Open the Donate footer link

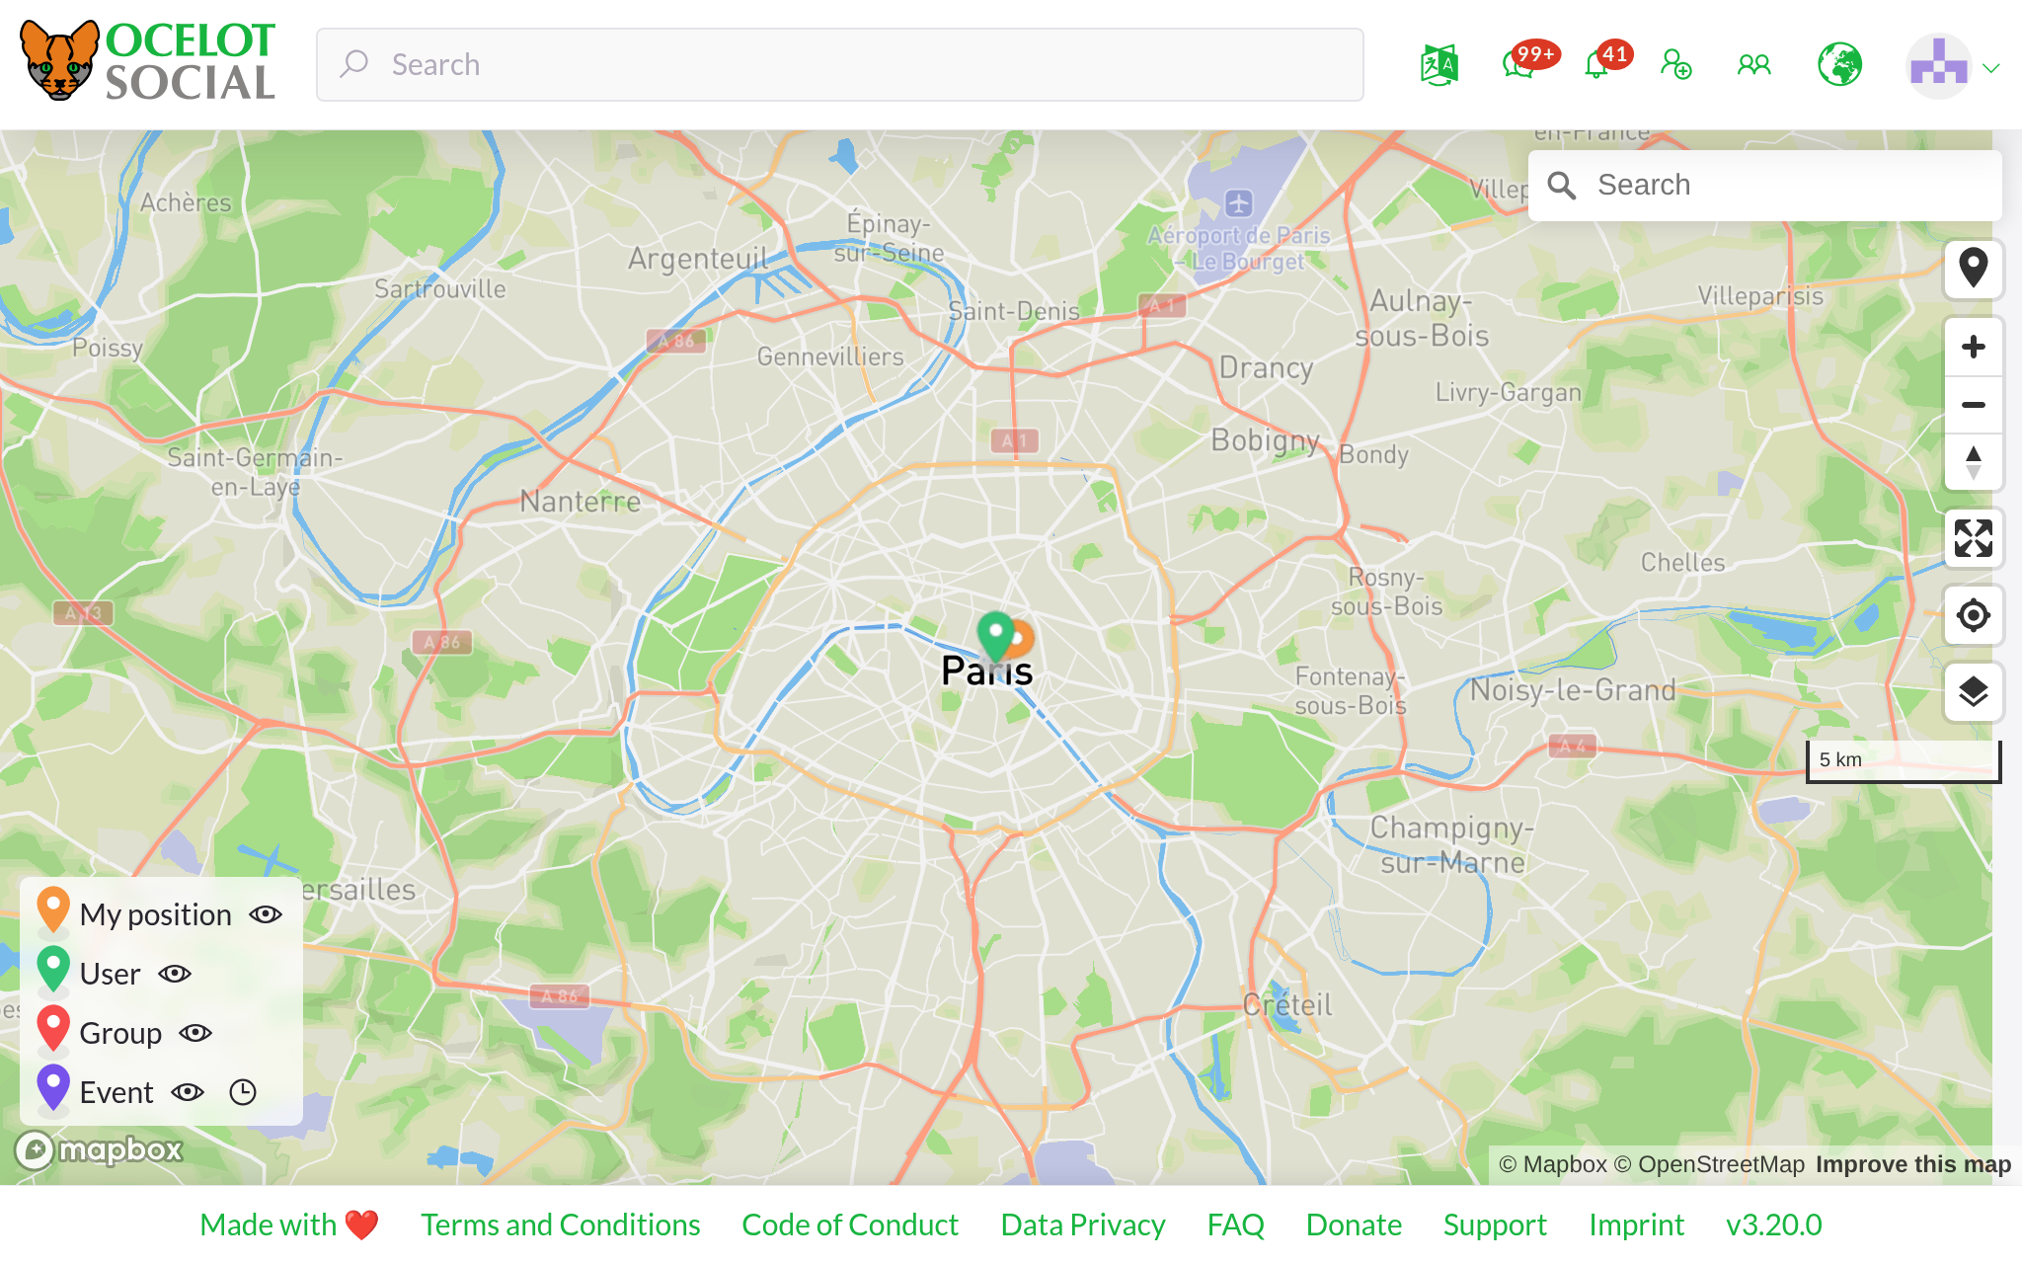click(x=1354, y=1224)
